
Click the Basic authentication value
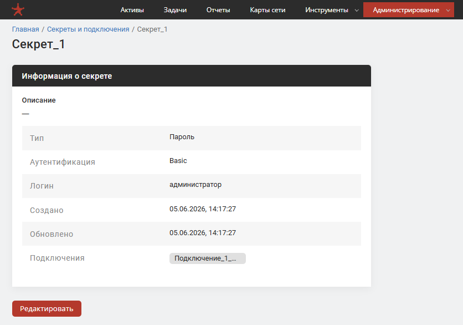point(178,161)
